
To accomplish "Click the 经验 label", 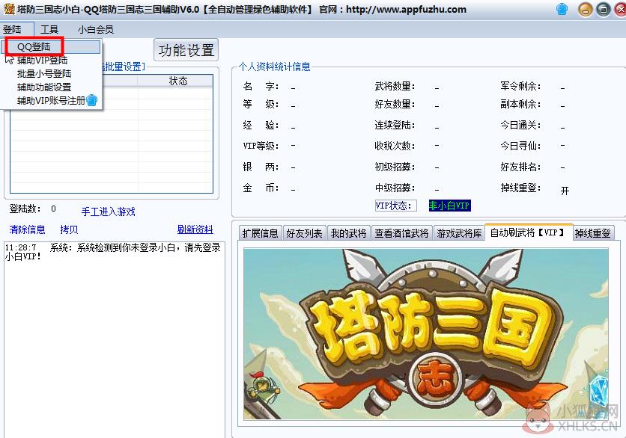I will 261,125.
